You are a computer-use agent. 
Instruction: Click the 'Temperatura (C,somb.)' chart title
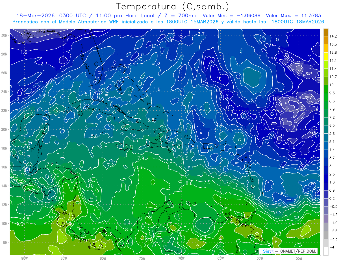173,7
